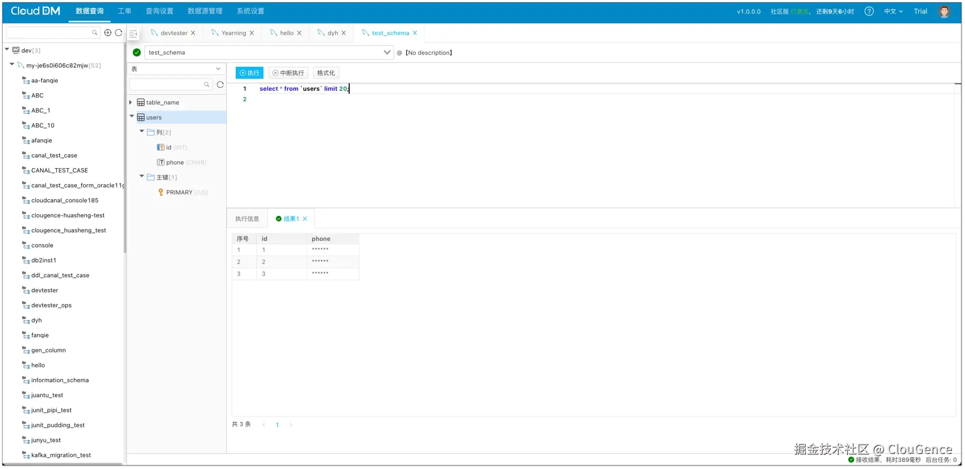This screenshot has height=469, width=965.
Task: Click the search magnifier in the table filter
Action: pyautogui.click(x=207, y=84)
